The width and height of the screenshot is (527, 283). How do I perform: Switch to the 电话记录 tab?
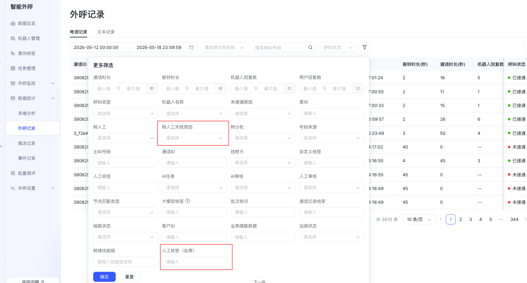[x=79, y=32]
